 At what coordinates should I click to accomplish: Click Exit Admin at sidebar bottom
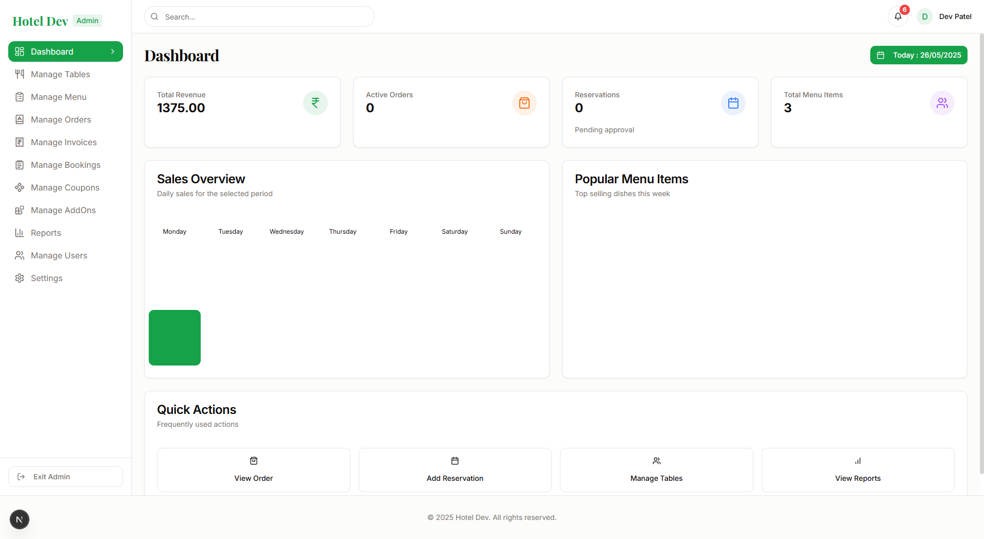[65, 476]
